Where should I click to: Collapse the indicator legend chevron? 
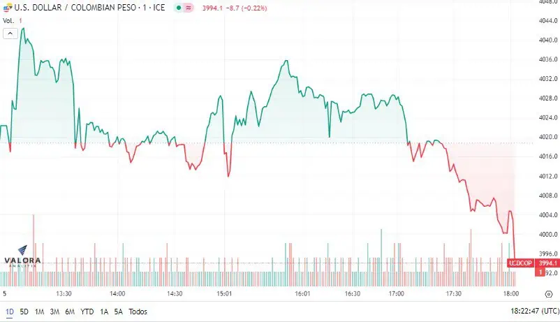click(10, 34)
